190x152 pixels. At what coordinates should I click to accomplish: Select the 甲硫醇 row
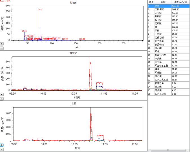click(169, 16)
